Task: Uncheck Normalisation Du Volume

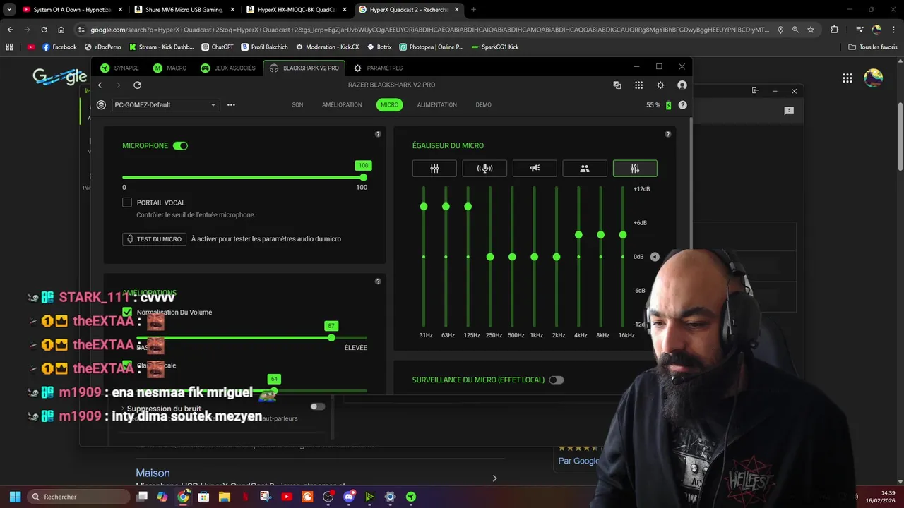Action: 127,312
